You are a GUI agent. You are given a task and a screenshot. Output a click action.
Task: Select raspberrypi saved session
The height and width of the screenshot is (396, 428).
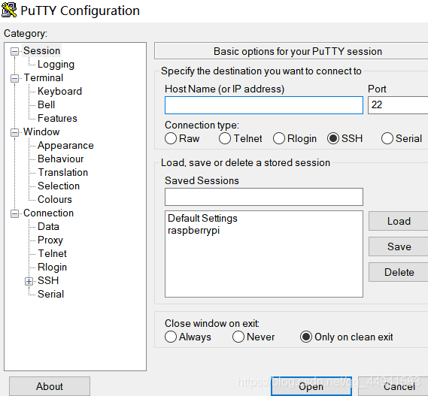click(193, 231)
